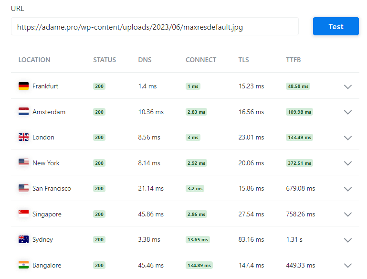The height and width of the screenshot is (279, 367).
Task: Open the London row chevron
Action: point(348,138)
